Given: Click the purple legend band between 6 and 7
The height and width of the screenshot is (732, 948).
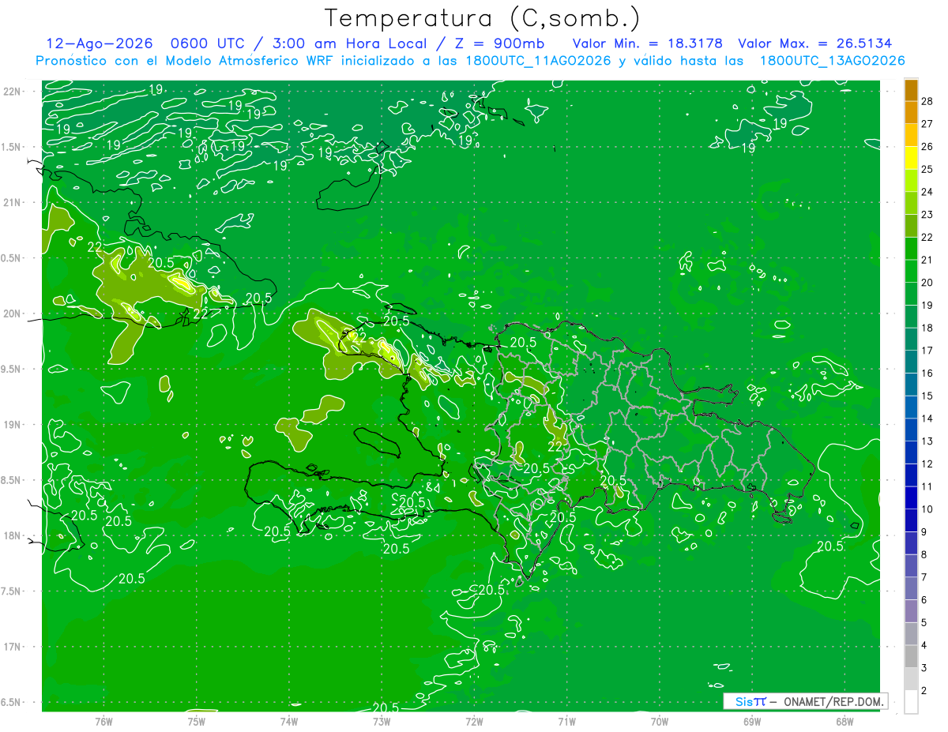Looking at the screenshot, I should coord(911,589).
